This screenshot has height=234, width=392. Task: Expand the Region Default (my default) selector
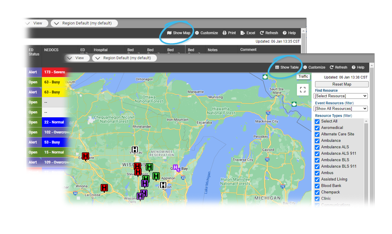coord(124,58)
